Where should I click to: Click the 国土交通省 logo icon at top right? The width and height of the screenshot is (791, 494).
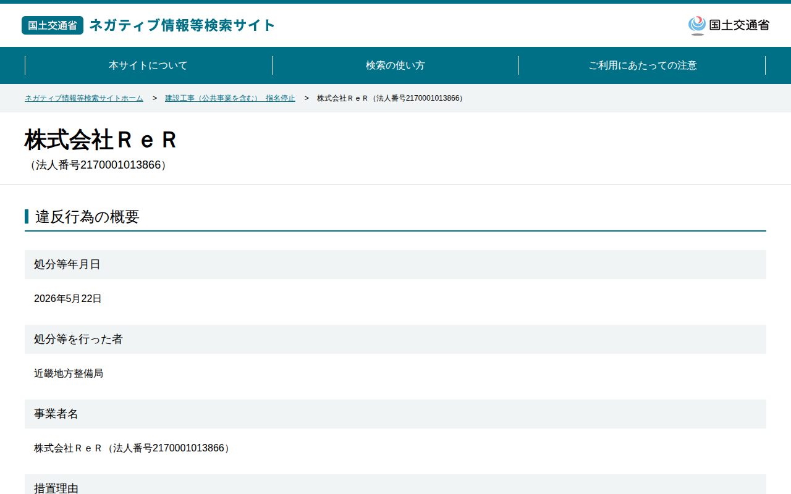coord(729,25)
